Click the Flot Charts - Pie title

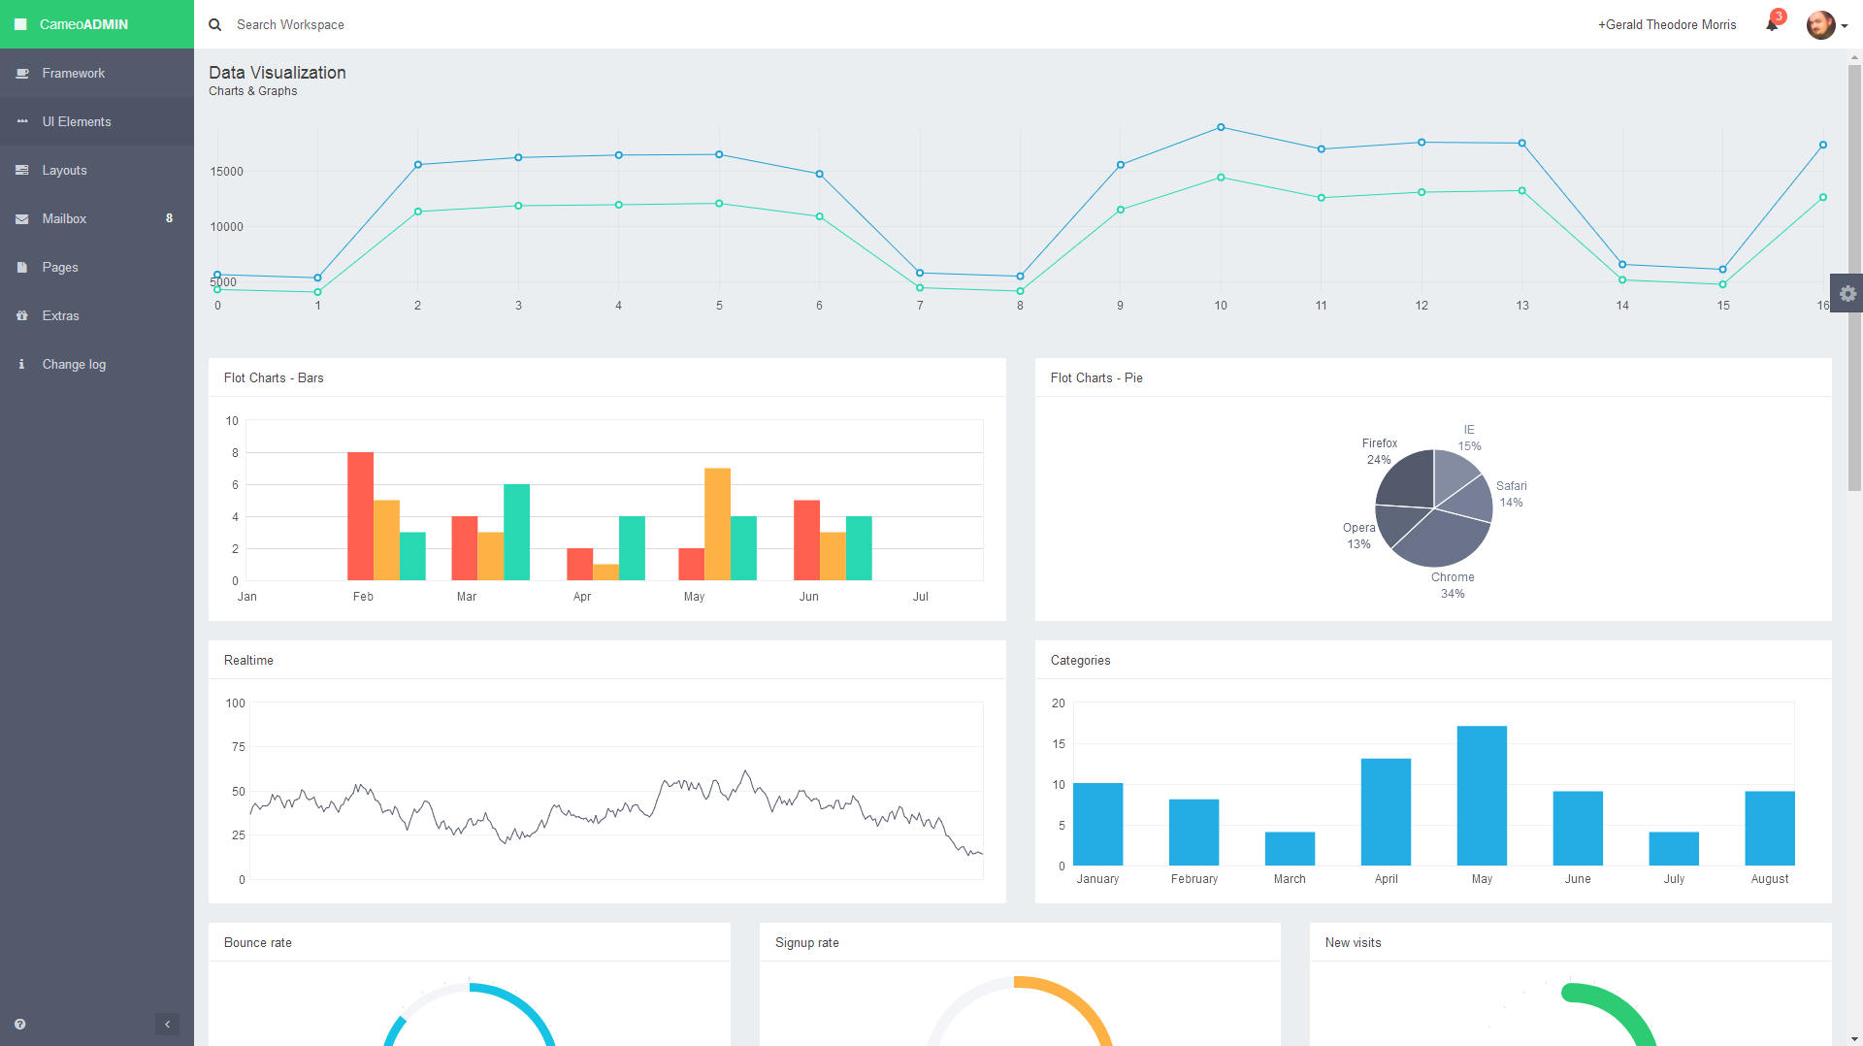click(1096, 377)
